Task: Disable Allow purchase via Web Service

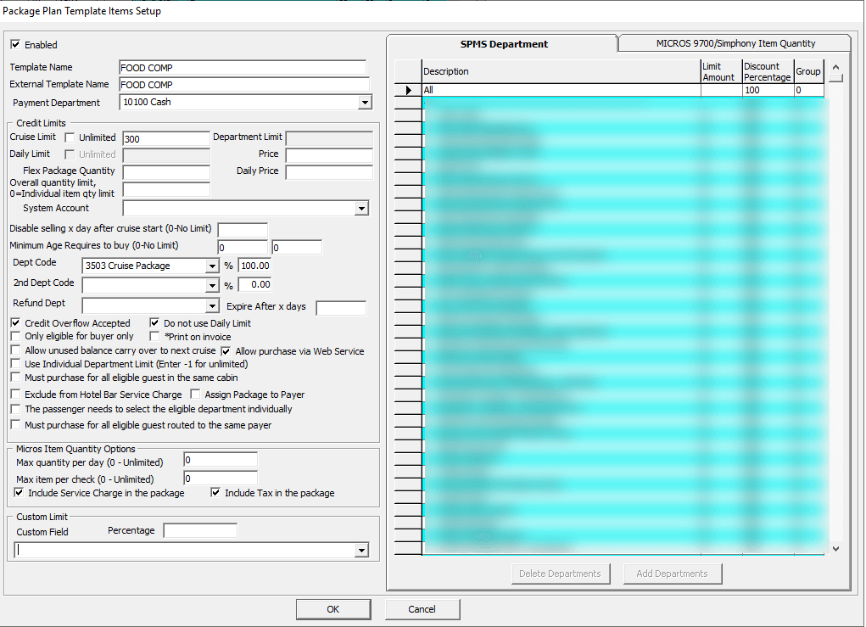Action: click(226, 350)
